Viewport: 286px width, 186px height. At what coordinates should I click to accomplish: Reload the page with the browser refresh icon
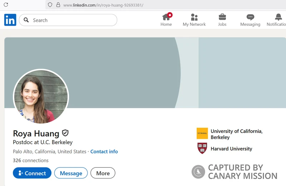point(6,5)
